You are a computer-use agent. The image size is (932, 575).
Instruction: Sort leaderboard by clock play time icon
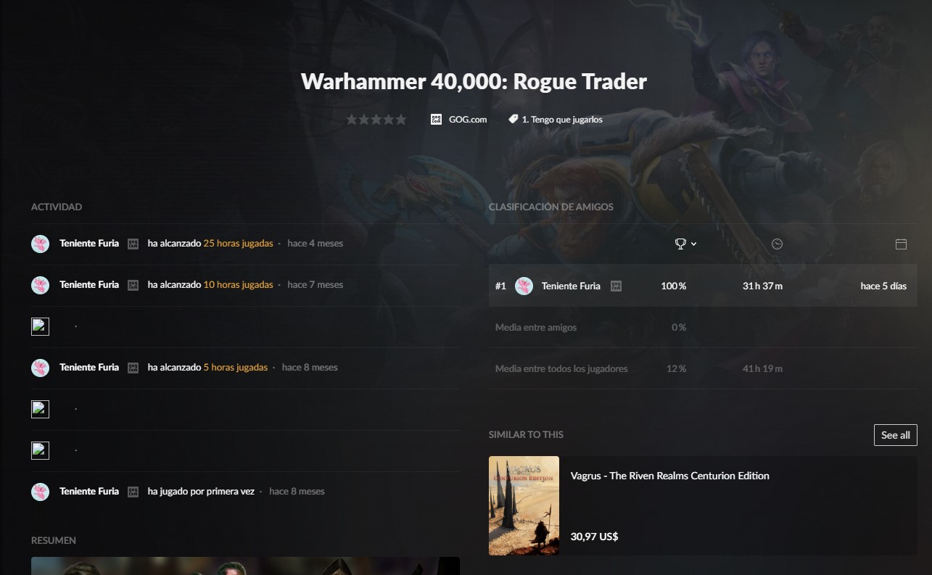coord(777,244)
